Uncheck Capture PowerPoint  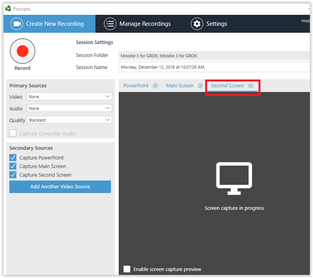pyautogui.click(x=13, y=158)
